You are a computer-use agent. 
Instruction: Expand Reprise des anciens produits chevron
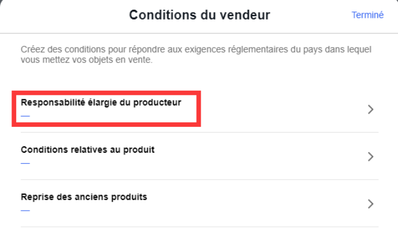370,204
